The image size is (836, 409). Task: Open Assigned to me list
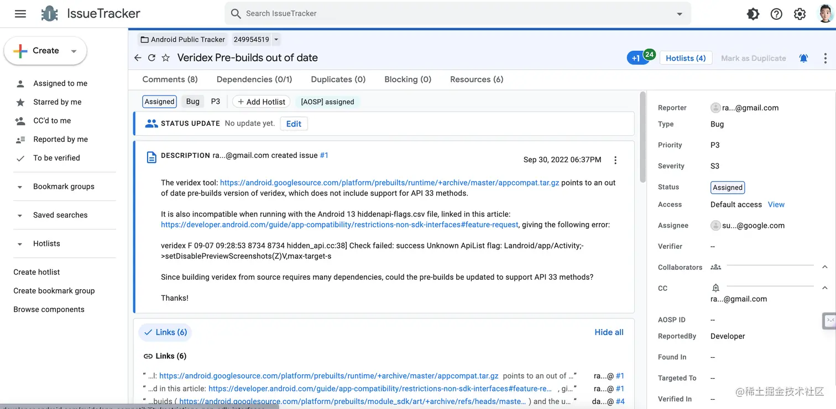[60, 83]
